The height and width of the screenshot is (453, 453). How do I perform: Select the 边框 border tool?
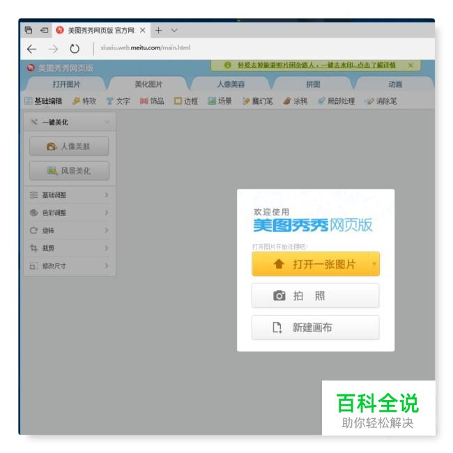point(186,101)
